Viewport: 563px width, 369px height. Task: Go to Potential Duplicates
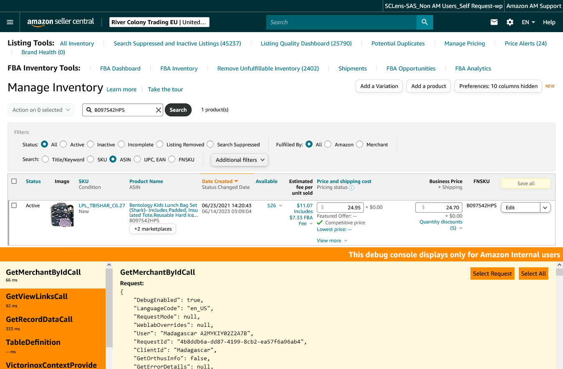pos(398,43)
